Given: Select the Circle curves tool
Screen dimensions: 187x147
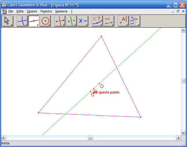Looking at the screenshot, I should pos(45,21).
